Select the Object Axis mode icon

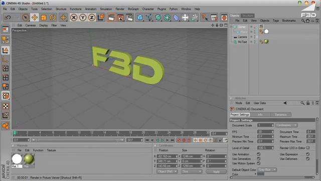pyautogui.click(x=6, y=59)
